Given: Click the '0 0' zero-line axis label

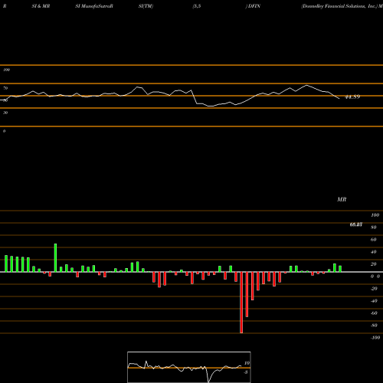Looking at the screenshot, I should (x=375, y=277).
